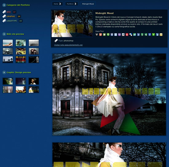169x167 pixels.
Task: Share via the Delicious checkered icon
Action: [x=131, y=35]
